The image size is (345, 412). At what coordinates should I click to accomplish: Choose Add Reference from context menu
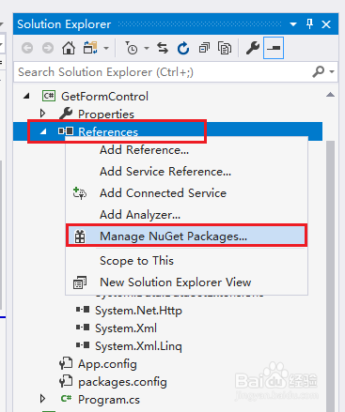[144, 150]
